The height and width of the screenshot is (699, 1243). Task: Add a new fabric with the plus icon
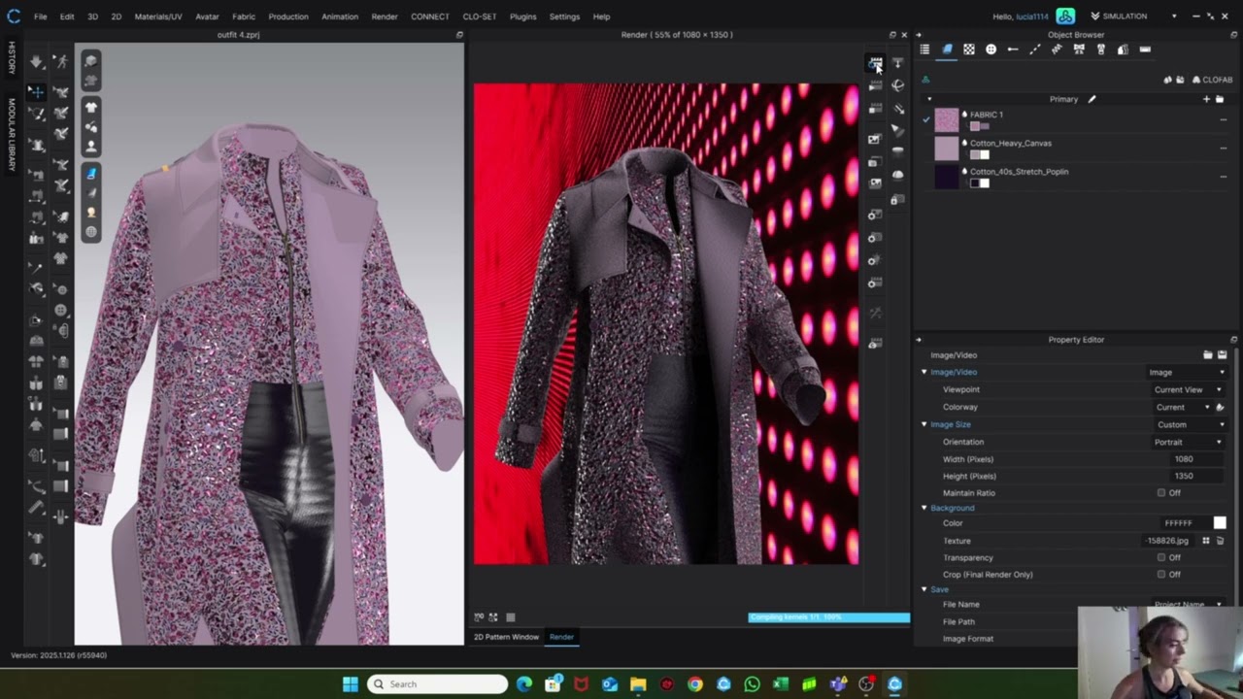[1207, 99]
